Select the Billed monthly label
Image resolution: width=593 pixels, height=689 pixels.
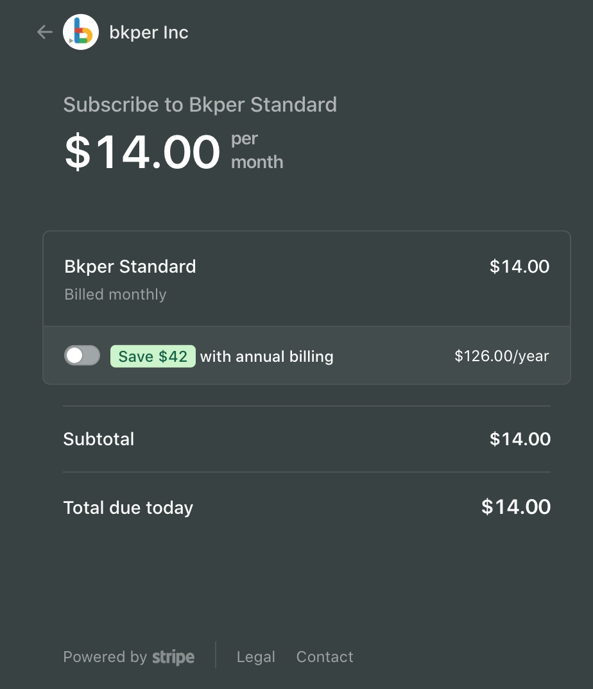click(x=115, y=294)
